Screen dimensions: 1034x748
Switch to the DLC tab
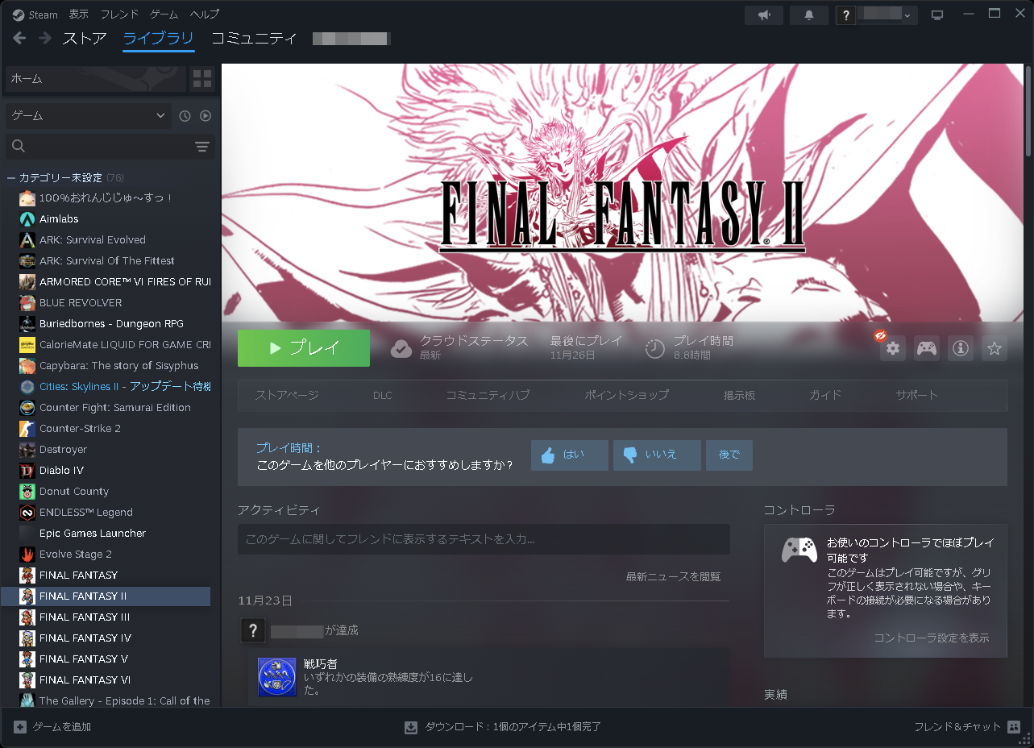(x=382, y=395)
